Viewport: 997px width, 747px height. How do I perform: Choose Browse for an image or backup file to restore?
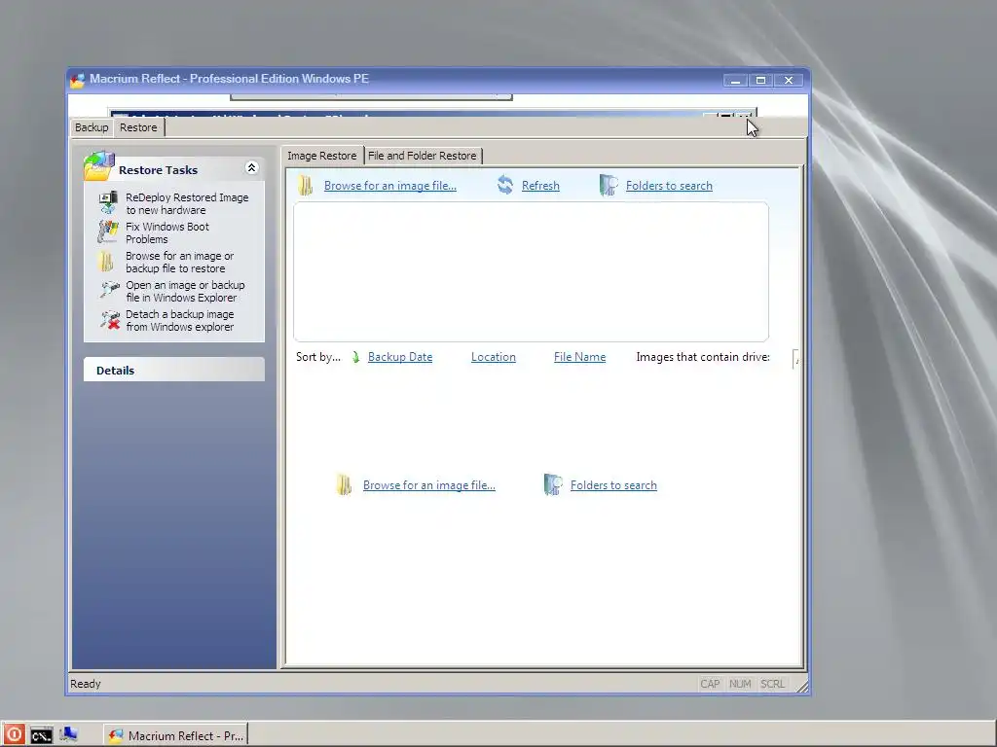point(180,263)
